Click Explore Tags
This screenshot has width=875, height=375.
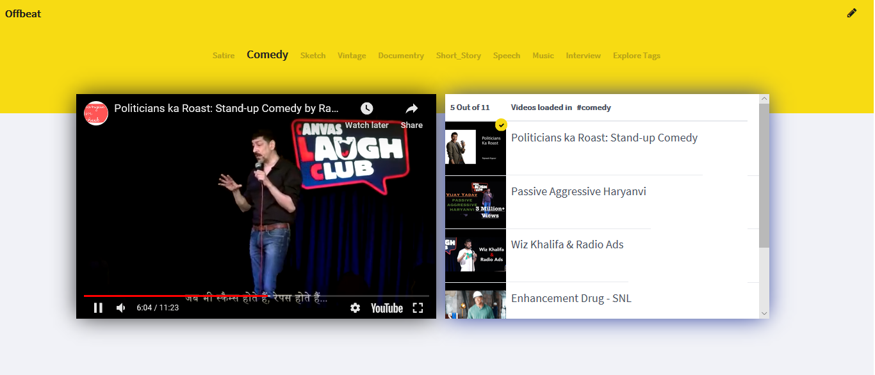(x=637, y=56)
